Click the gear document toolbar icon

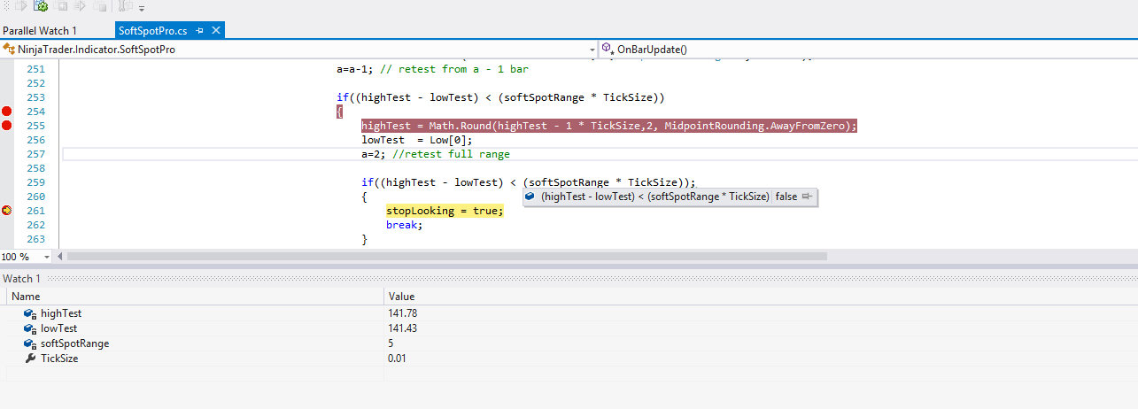(40, 6)
